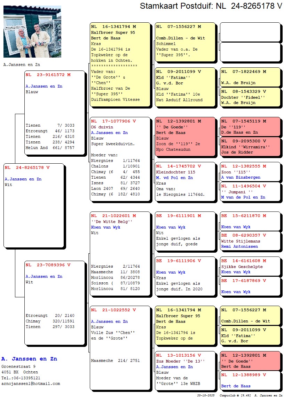Select main pigeon box NL 24-8265178 V

(x=34, y=205)
